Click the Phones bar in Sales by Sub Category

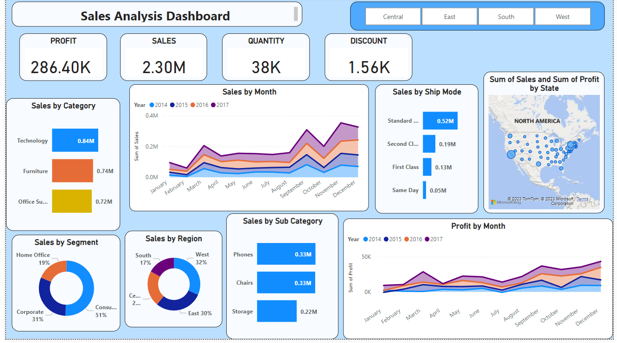click(286, 254)
